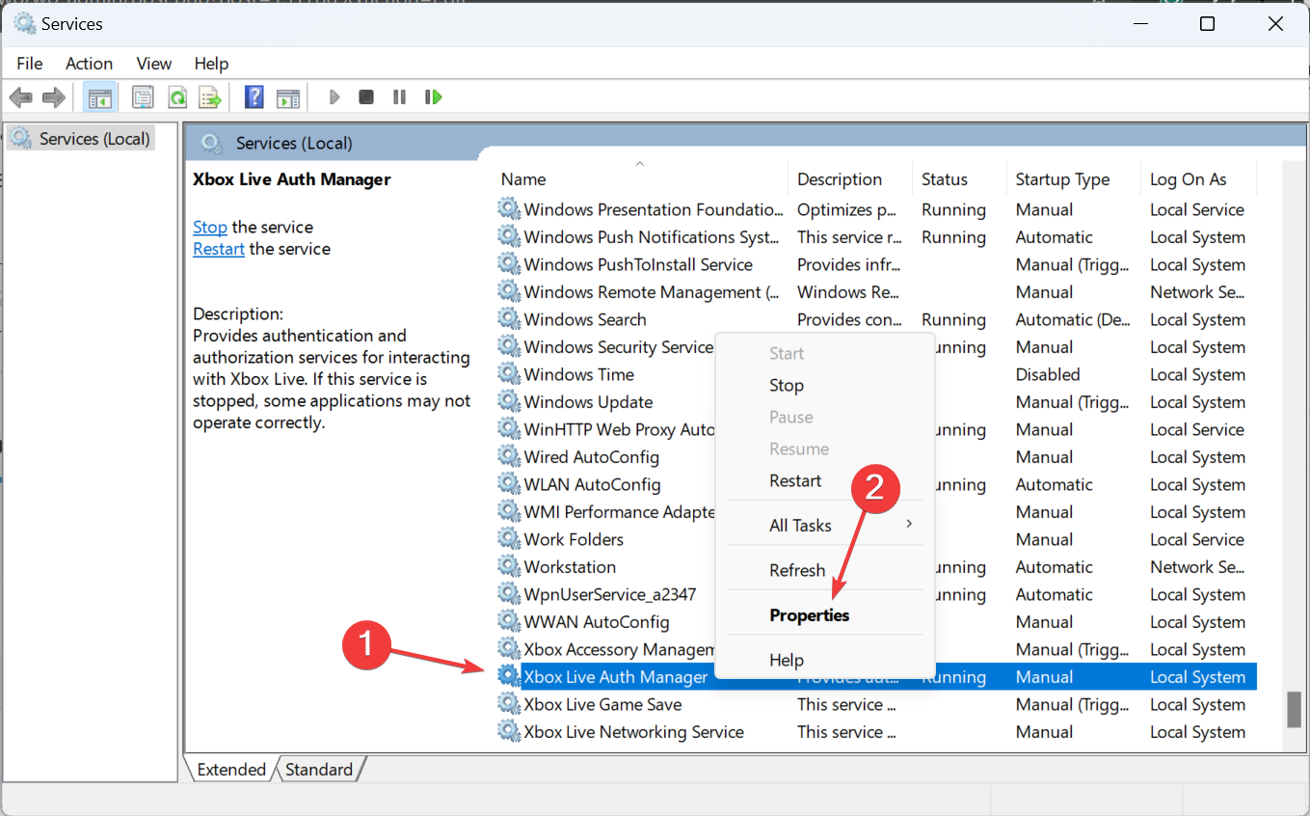Toggle Show/Hide Action Pane icon

click(288, 97)
